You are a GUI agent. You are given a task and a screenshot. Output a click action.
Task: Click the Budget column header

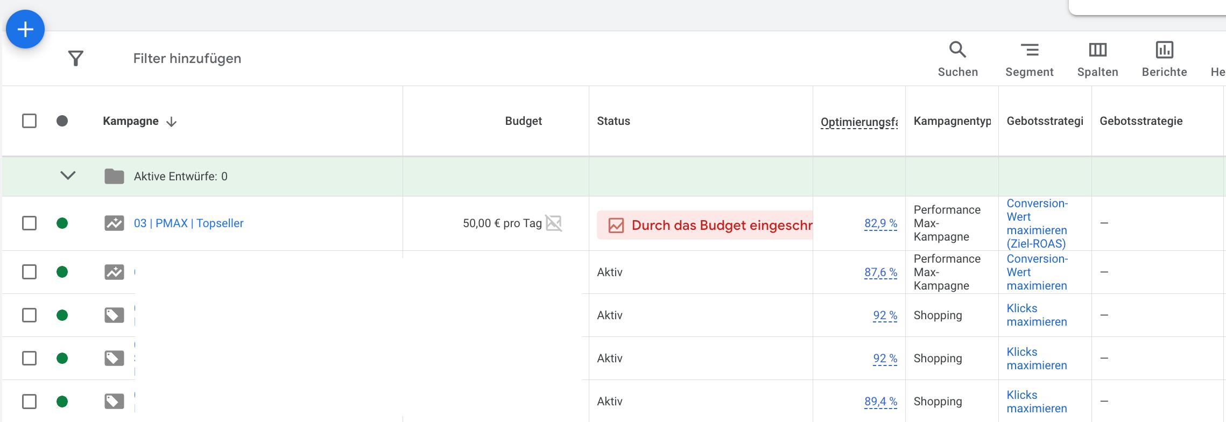tap(523, 121)
